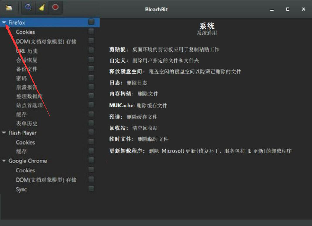
Task: Tick the 表单历史 checkbox
Action: [91, 123]
